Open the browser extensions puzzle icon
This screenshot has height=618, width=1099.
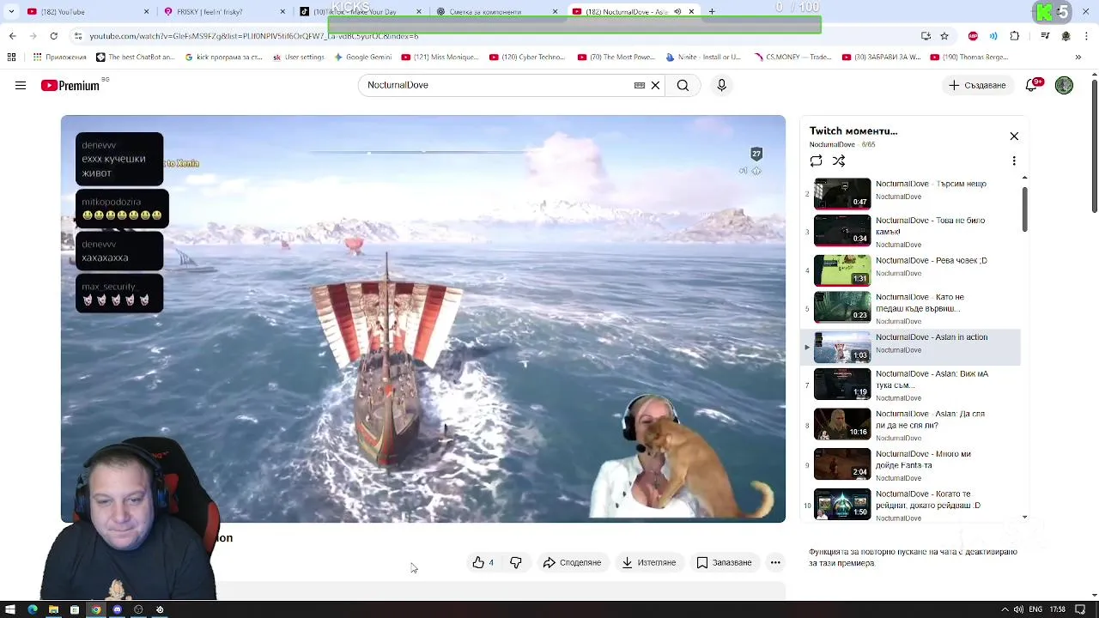click(x=1015, y=36)
